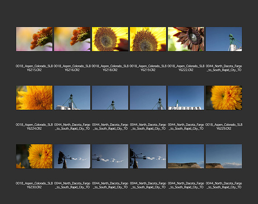Click the filename label ending Y6215.CR2
This screenshot has width=258, height=204.
[34, 68]
